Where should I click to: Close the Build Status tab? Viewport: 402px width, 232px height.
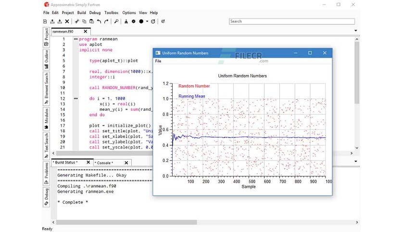click(x=88, y=162)
